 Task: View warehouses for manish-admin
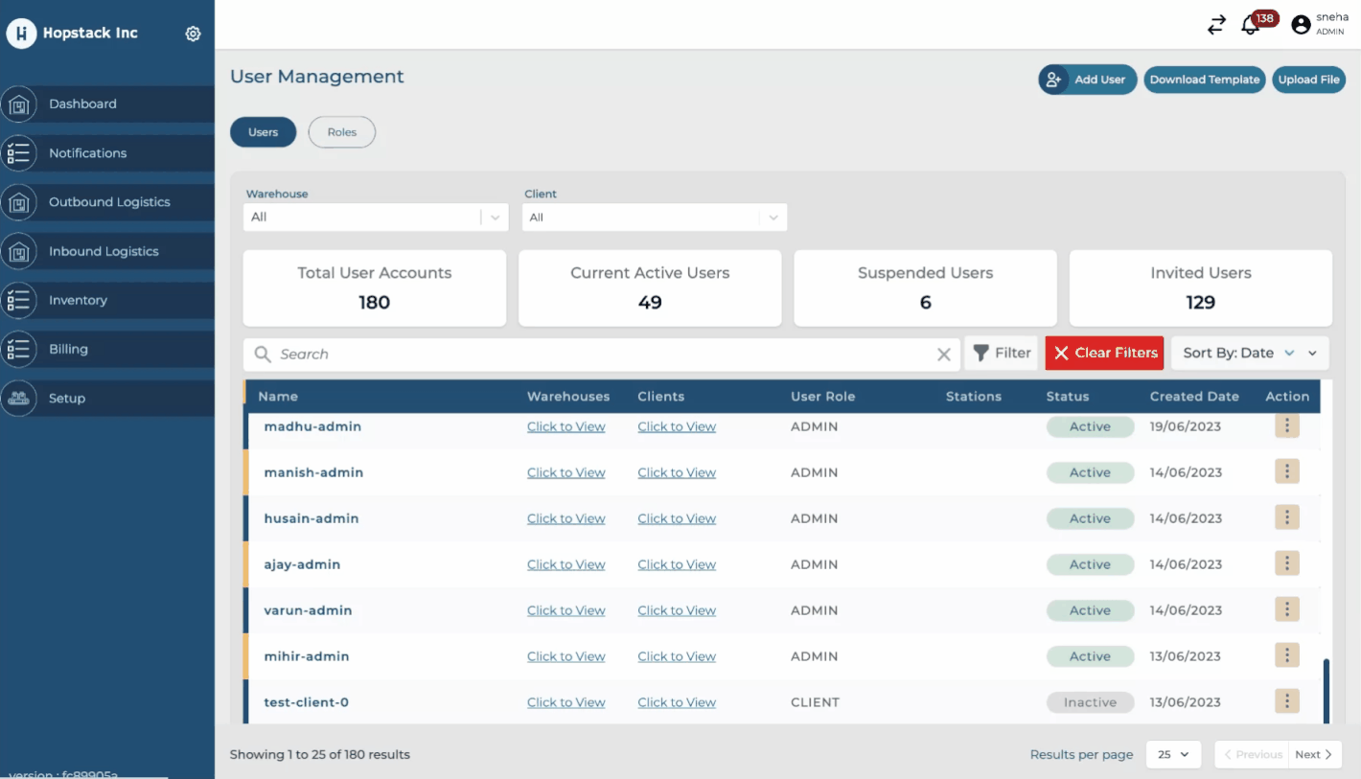pos(565,472)
